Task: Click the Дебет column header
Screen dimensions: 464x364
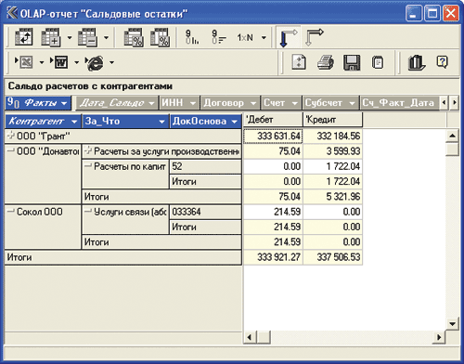Action: (x=273, y=120)
